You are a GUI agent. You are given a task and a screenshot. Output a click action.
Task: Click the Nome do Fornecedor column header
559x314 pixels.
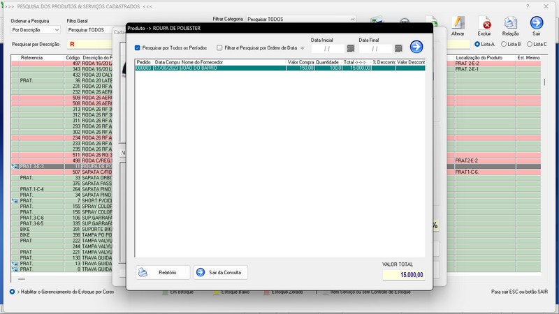(x=233, y=62)
